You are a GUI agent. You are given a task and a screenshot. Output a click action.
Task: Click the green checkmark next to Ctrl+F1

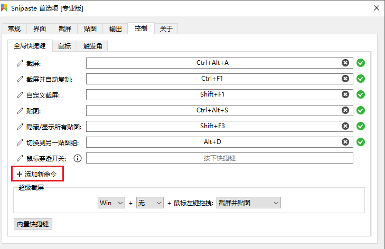coord(361,79)
